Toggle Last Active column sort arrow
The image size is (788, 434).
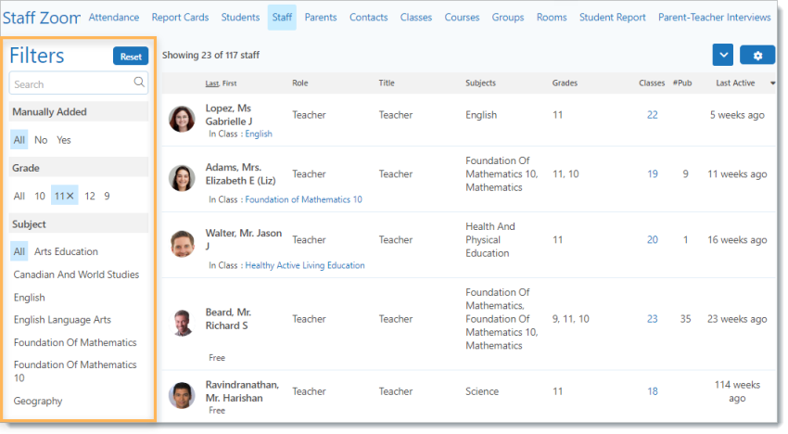click(x=773, y=83)
